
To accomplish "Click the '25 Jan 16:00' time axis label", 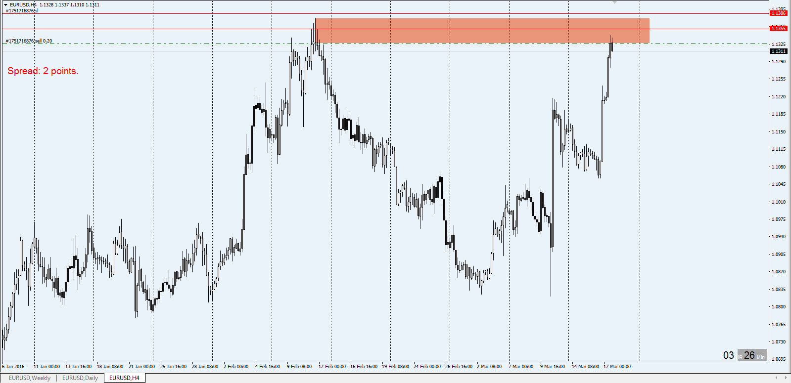I will coord(173,367).
